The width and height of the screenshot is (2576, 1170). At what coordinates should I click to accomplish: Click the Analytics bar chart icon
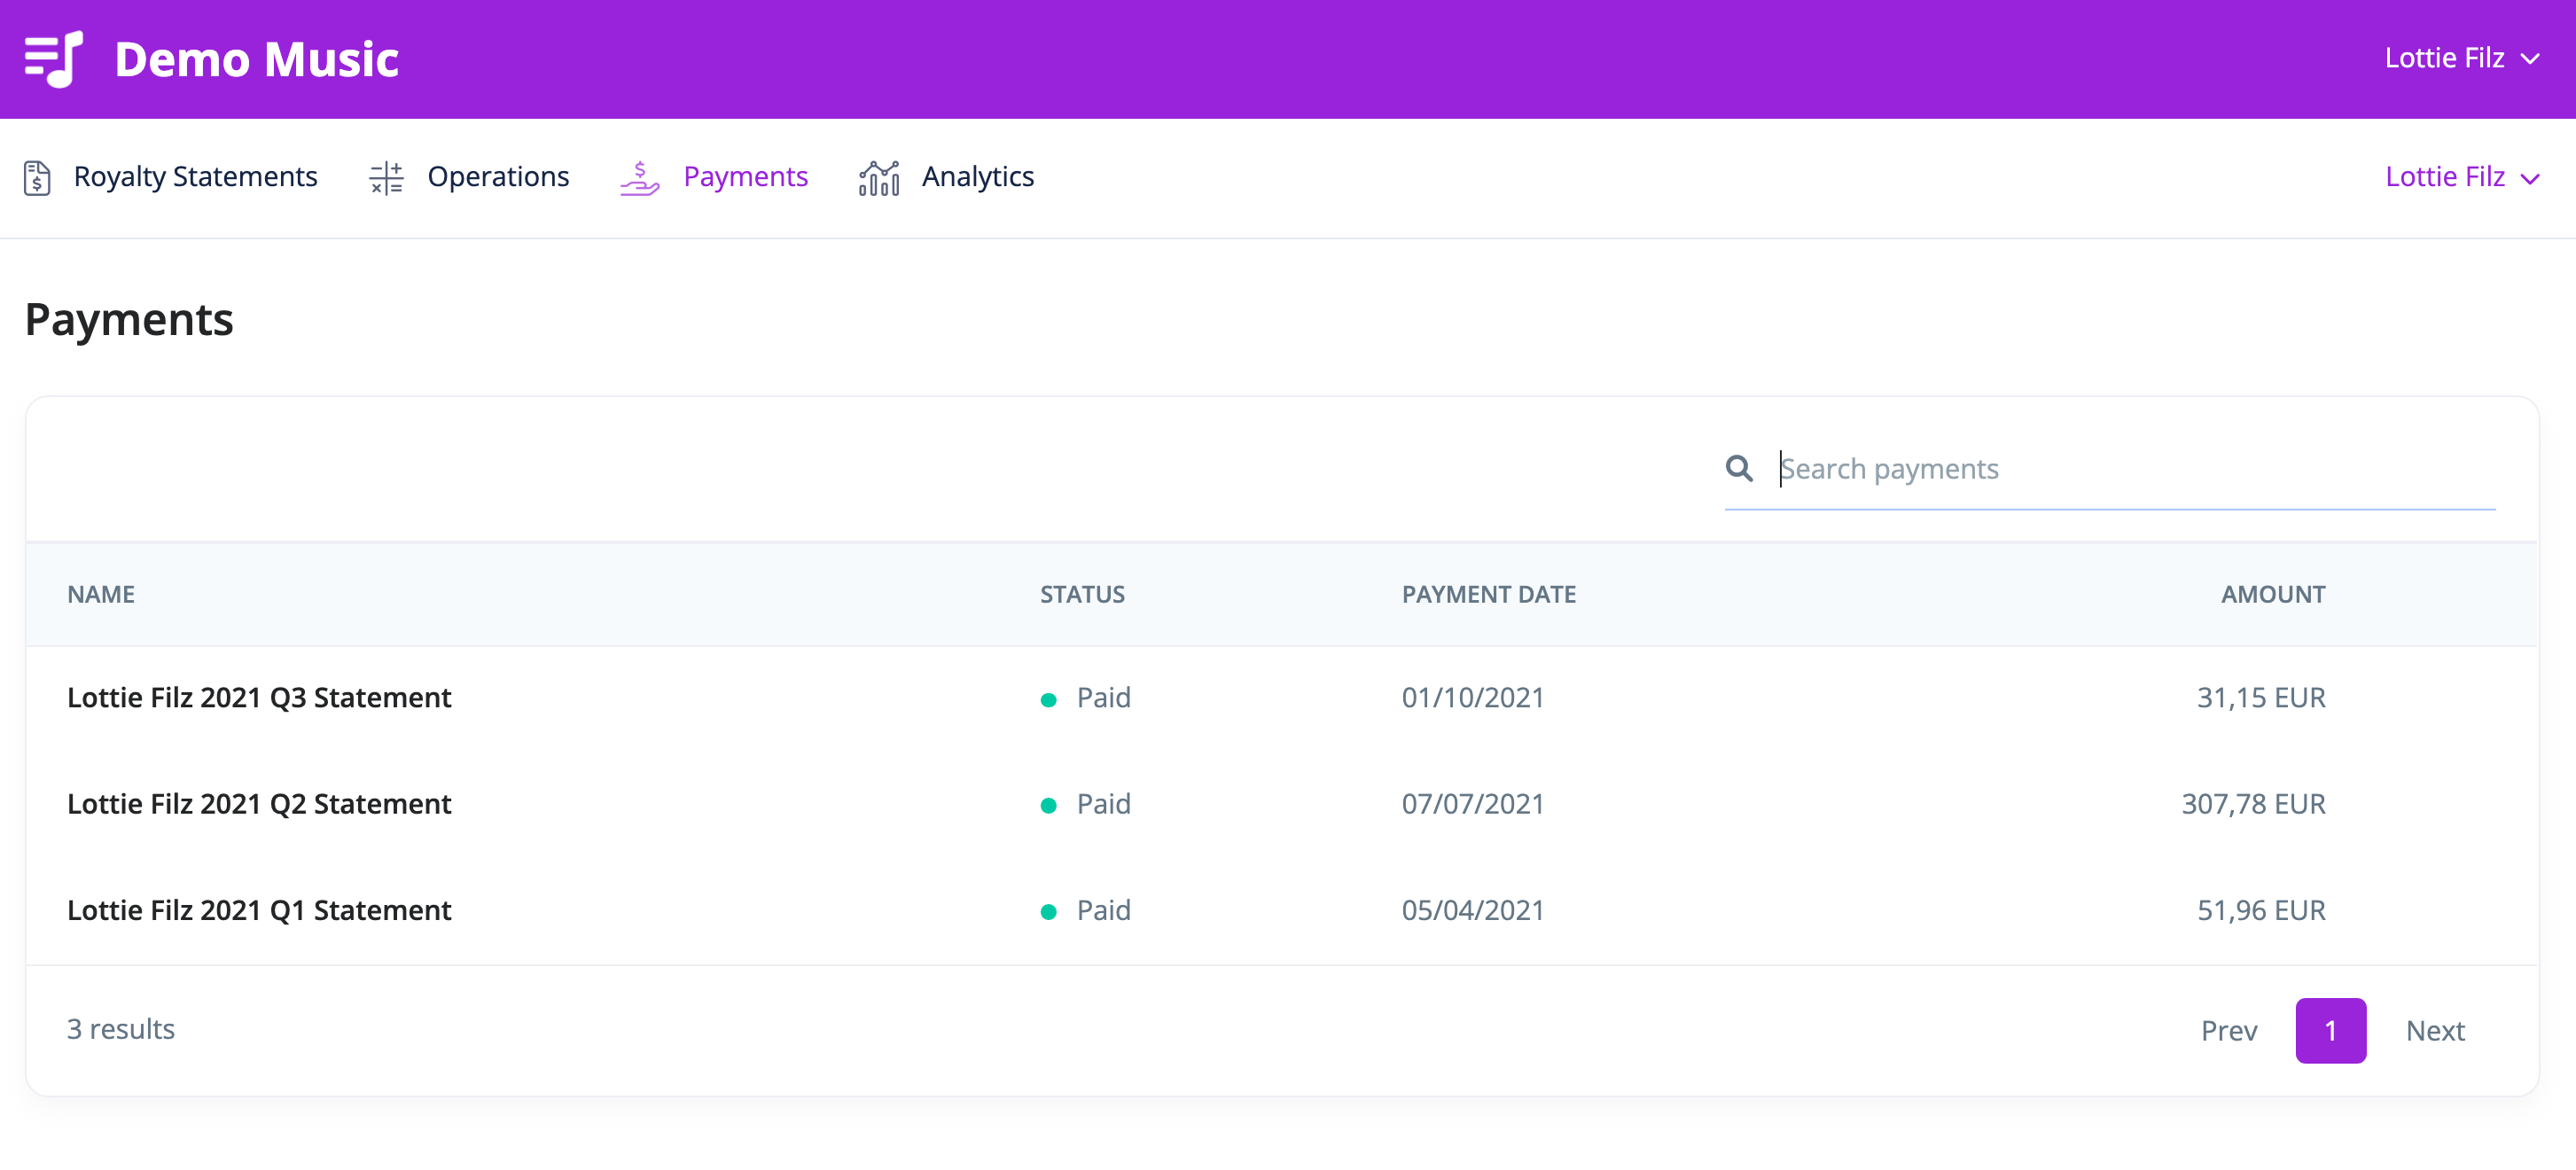879,178
